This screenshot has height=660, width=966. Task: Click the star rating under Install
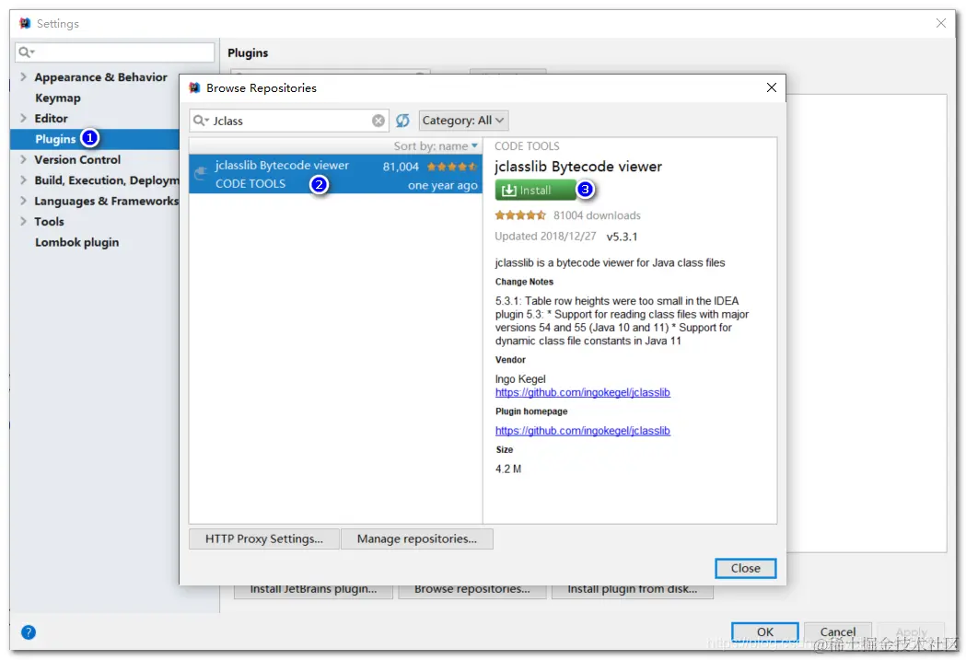(520, 215)
